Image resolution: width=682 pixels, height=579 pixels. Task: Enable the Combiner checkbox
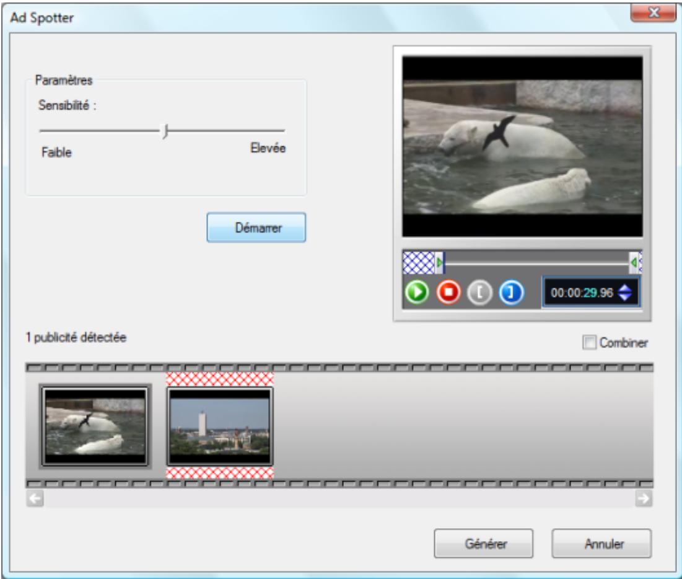[589, 343]
